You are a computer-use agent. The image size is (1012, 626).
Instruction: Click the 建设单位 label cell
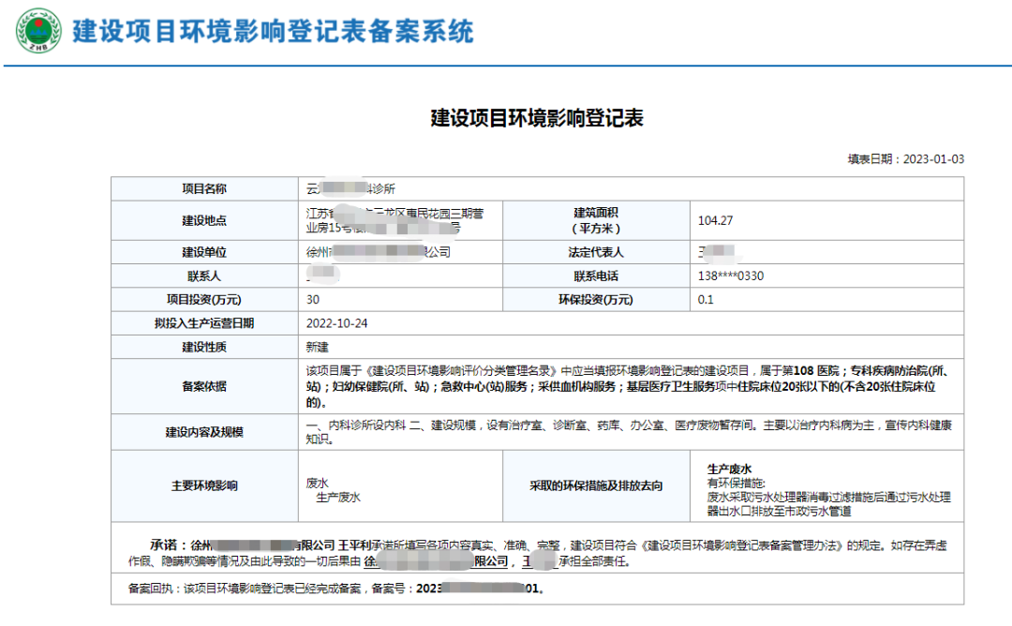pyautogui.click(x=203, y=253)
